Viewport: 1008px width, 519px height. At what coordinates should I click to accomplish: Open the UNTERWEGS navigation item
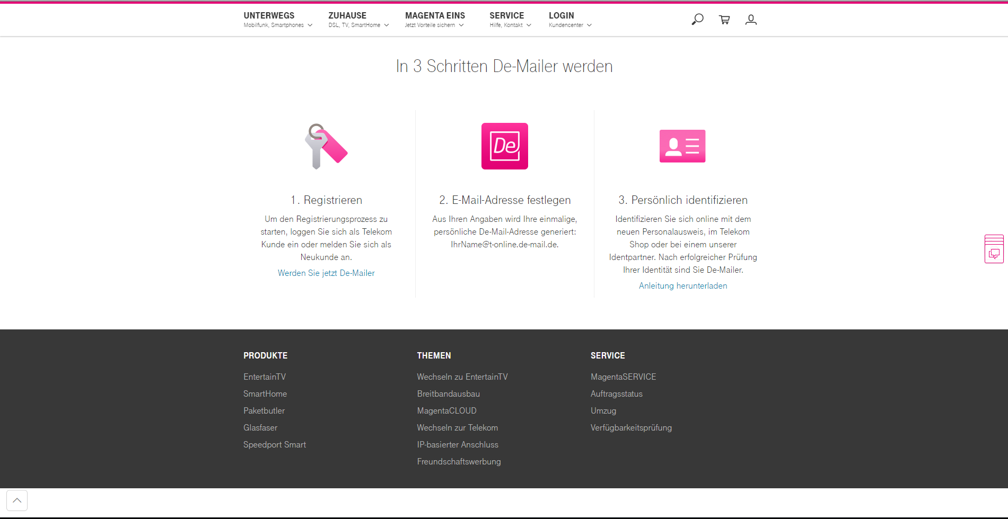tap(269, 15)
